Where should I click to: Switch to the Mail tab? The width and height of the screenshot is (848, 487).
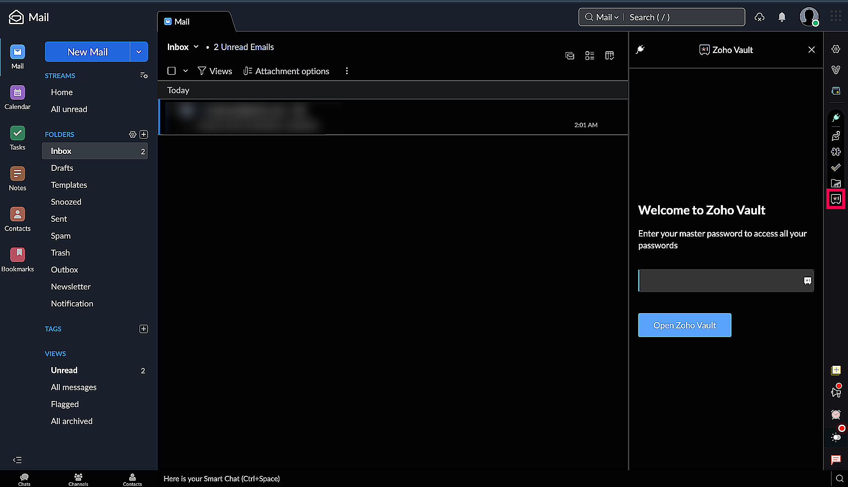[177, 22]
